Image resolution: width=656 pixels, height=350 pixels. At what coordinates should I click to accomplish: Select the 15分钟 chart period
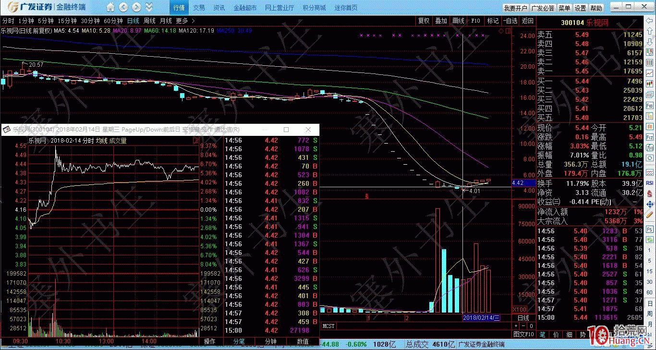67,21
